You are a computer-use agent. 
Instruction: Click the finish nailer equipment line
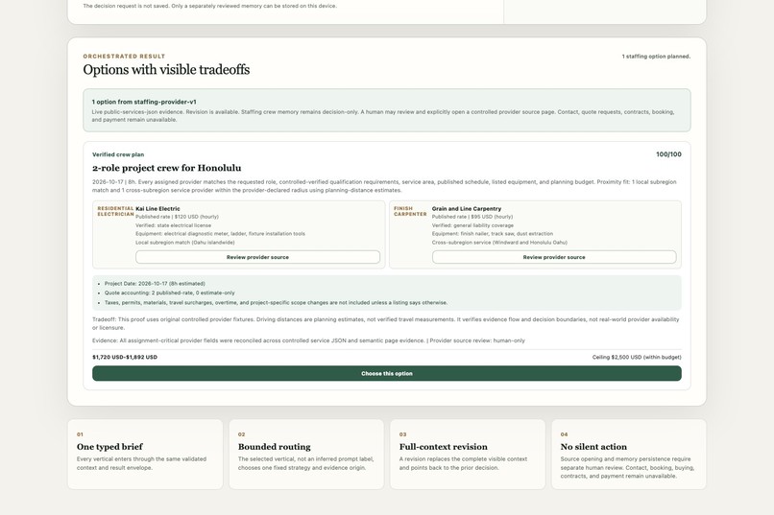click(x=493, y=234)
